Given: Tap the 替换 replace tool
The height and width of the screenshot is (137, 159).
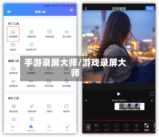Looking at the screenshot, I should (147, 127).
